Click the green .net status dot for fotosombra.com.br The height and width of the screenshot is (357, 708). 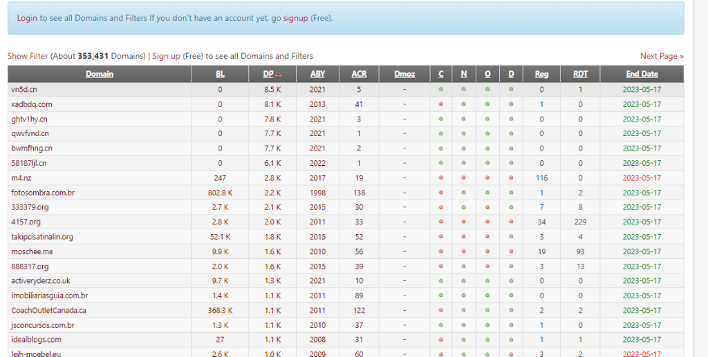point(463,193)
